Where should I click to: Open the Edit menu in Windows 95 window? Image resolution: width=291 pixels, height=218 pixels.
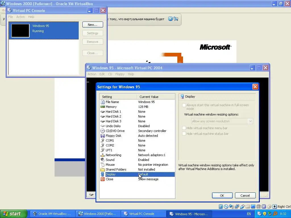pyautogui.click(x=102, y=74)
